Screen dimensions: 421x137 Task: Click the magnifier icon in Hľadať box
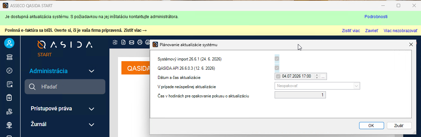click(x=32, y=87)
